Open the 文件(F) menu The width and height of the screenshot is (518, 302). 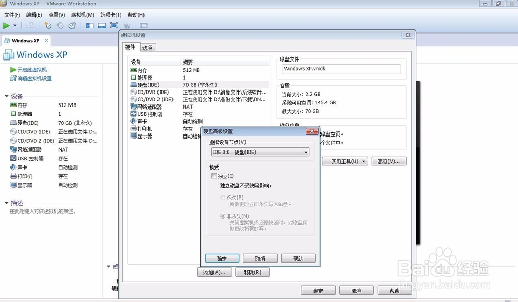click(x=12, y=15)
